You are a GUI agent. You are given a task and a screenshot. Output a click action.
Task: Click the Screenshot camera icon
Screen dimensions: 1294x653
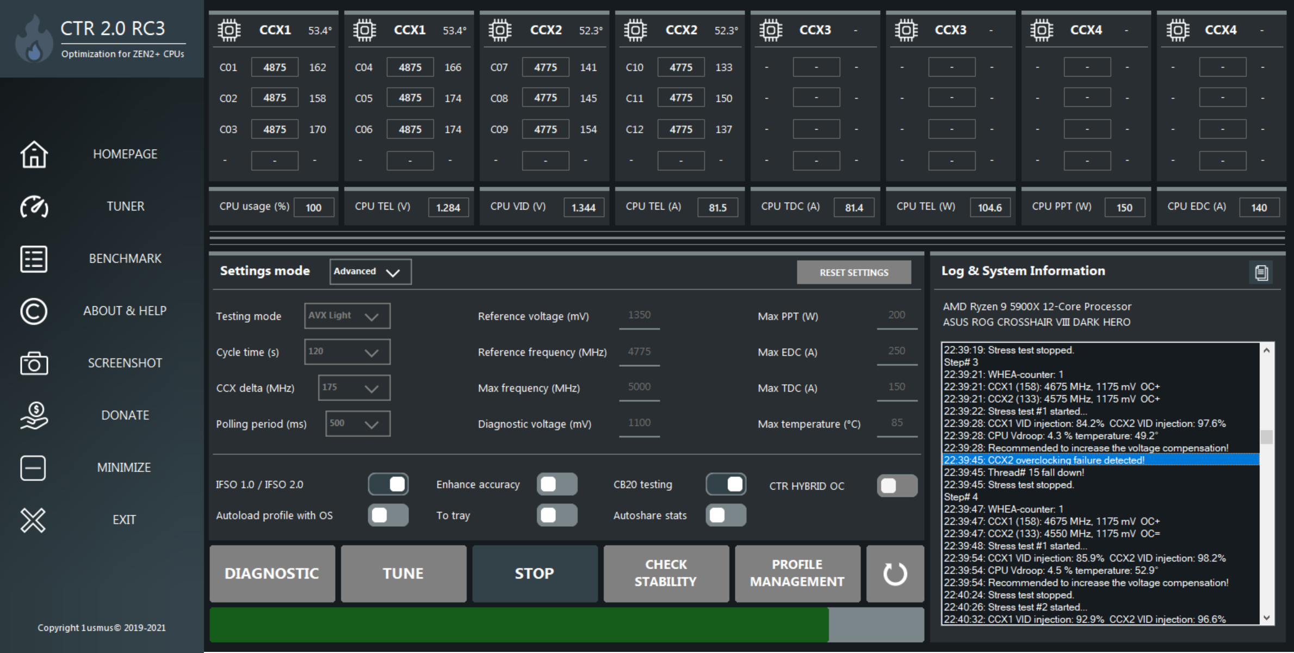tap(34, 364)
